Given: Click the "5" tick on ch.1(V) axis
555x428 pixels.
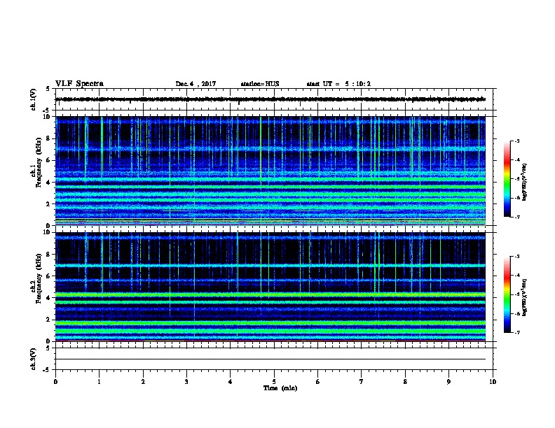Looking at the screenshot, I should pyautogui.click(x=48, y=89).
